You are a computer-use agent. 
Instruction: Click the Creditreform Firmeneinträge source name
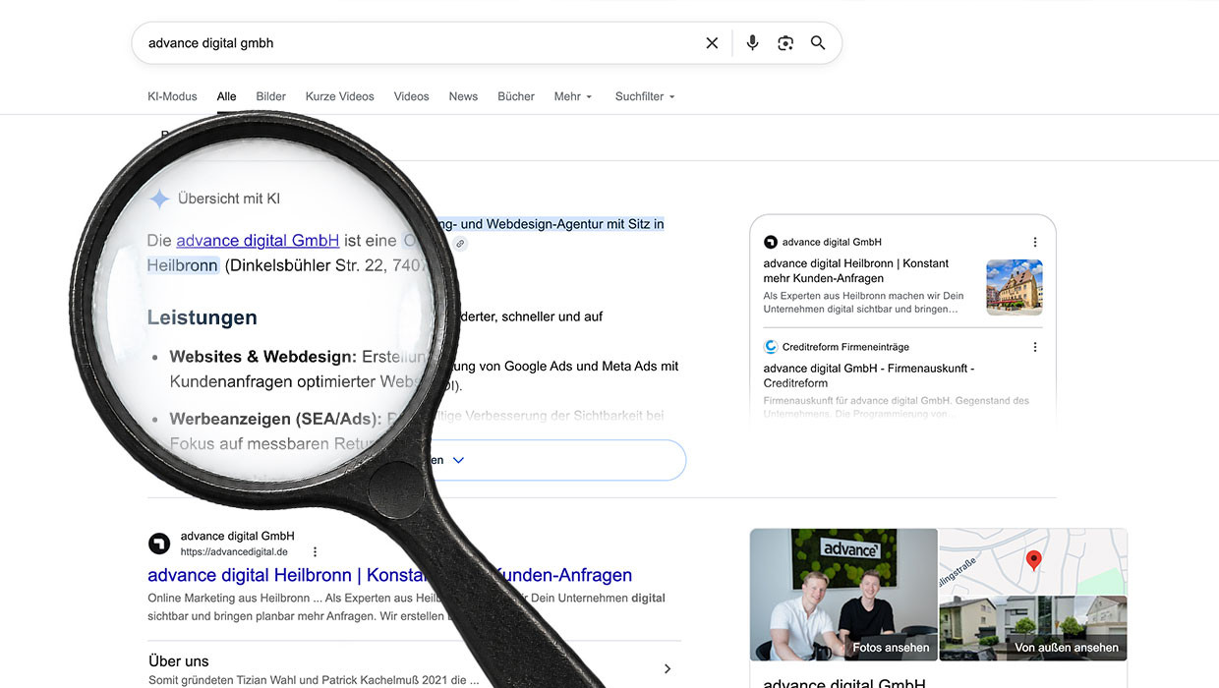point(845,347)
